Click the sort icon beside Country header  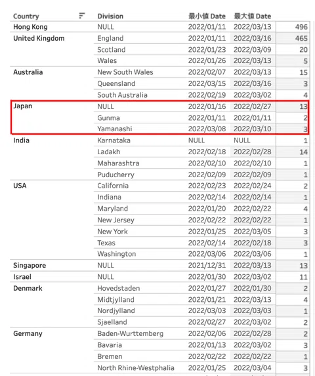pyautogui.click(x=82, y=16)
